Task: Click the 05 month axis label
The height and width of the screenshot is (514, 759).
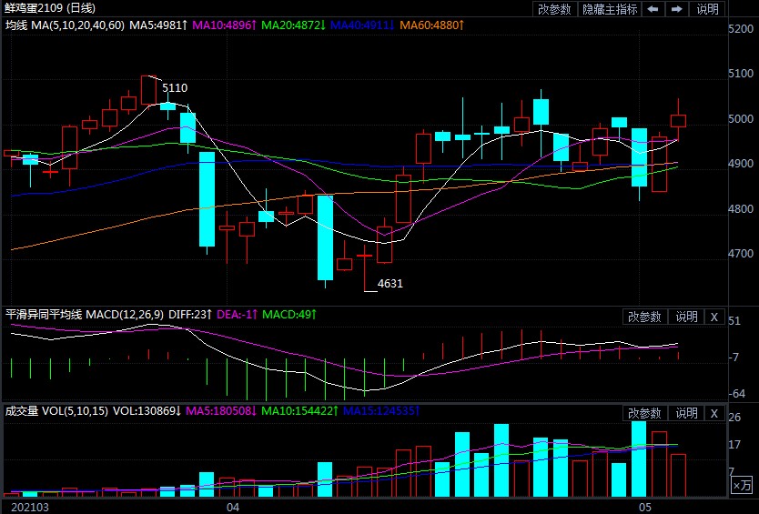Action: 644,507
